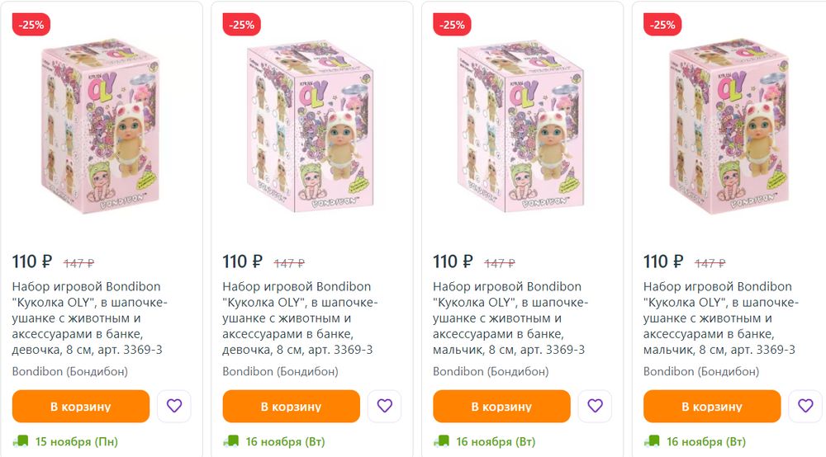Click delivery truck icon beside 15 ноября (Пн)

[21, 441]
